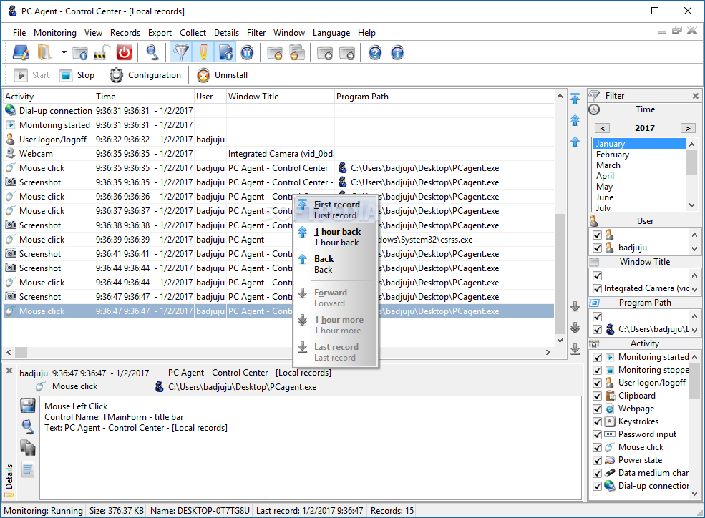Click copy icon in Details panel
This screenshot has width=705, height=518.
point(28,448)
